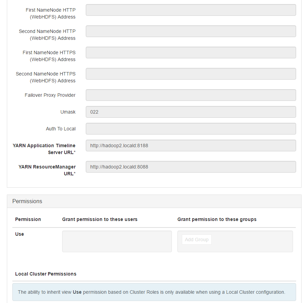Click the YARN Application Timeline Server URL field
Viewport: 304px width, 303px height.
191,145
